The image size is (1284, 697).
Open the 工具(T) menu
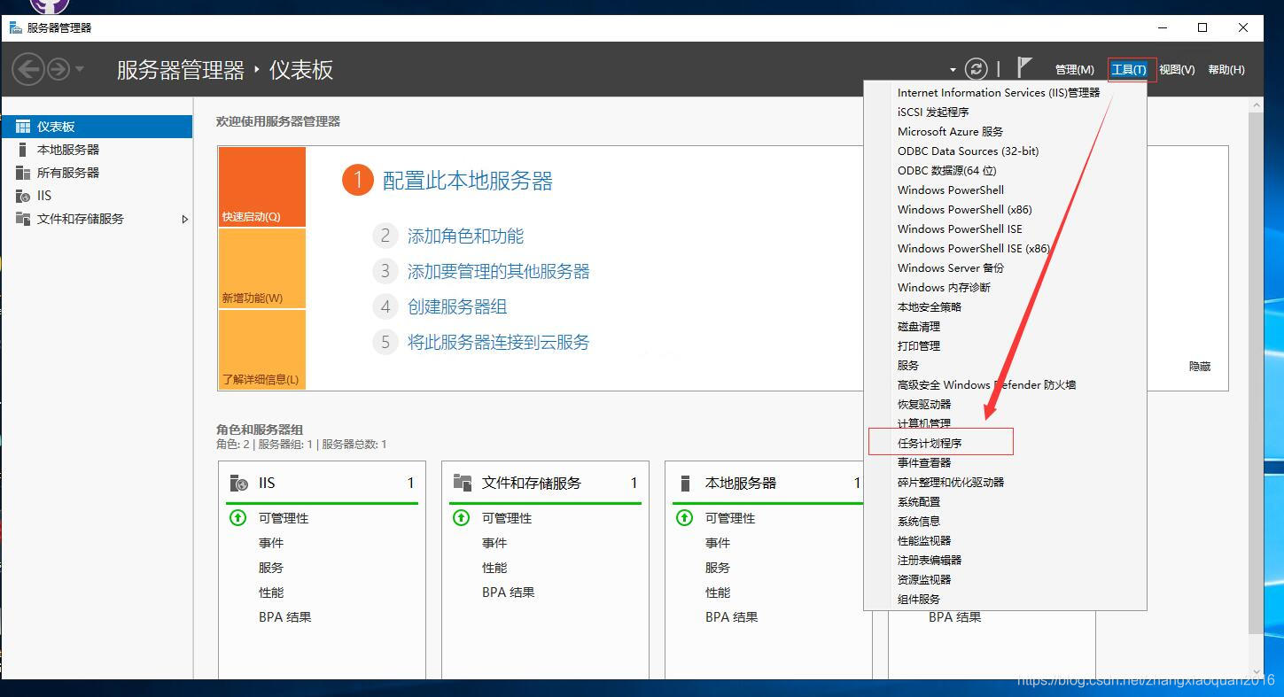click(x=1129, y=70)
